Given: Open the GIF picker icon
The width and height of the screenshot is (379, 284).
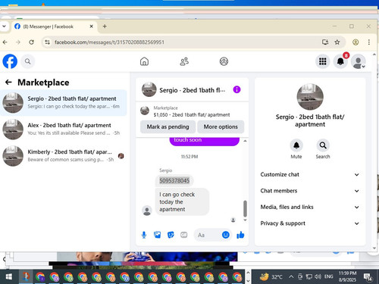Looking at the screenshot, I should pyautogui.click(x=184, y=235).
